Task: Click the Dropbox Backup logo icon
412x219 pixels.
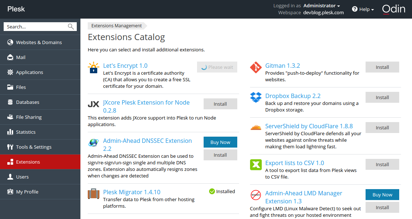Action: tap(256, 97)
